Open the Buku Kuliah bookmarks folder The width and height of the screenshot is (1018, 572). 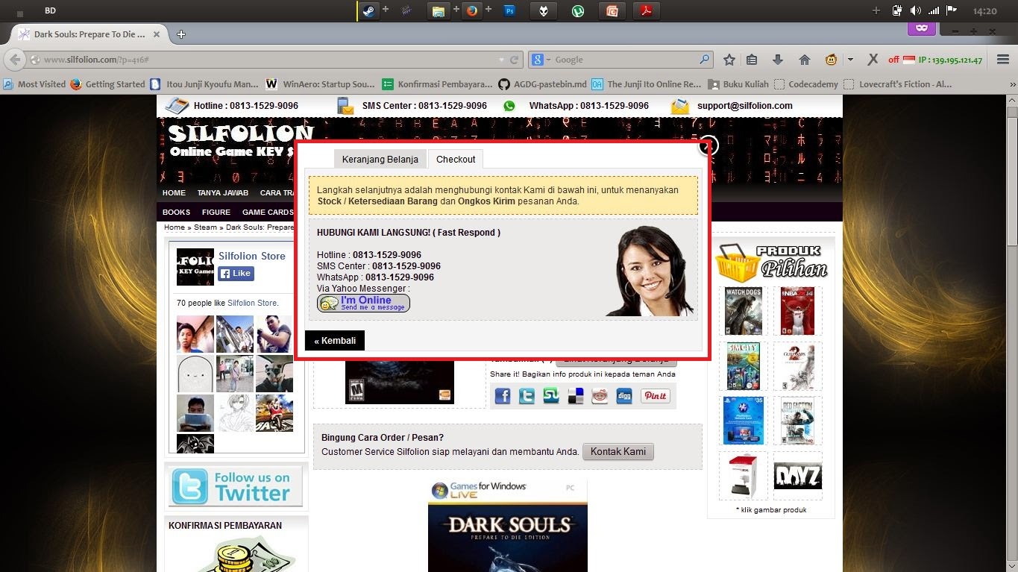(x=738, y=84)
